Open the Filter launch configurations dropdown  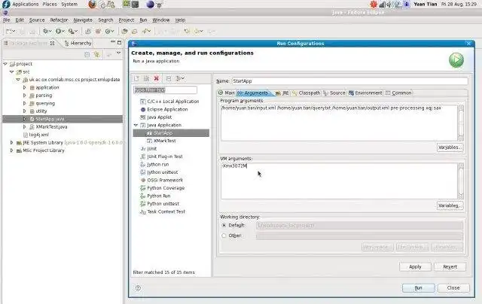point(180,78)
